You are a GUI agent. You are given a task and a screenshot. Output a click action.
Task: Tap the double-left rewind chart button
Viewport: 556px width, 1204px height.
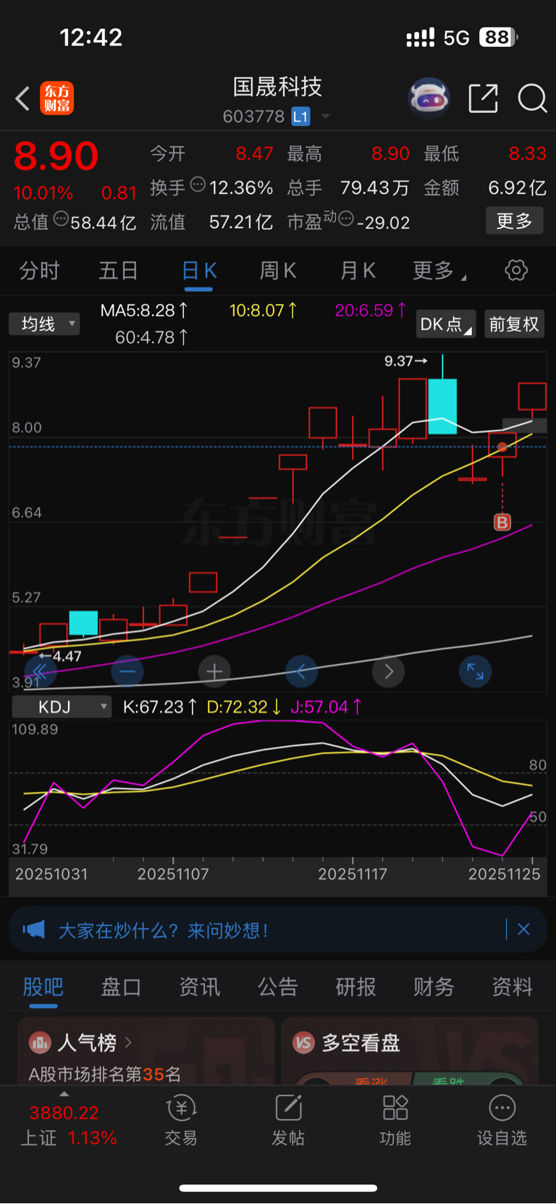pos(40,672)
